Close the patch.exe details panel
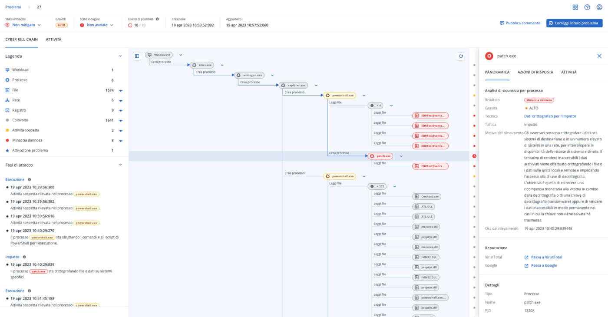The height and width of the screenshot is (317, 608). click(599, 56)
